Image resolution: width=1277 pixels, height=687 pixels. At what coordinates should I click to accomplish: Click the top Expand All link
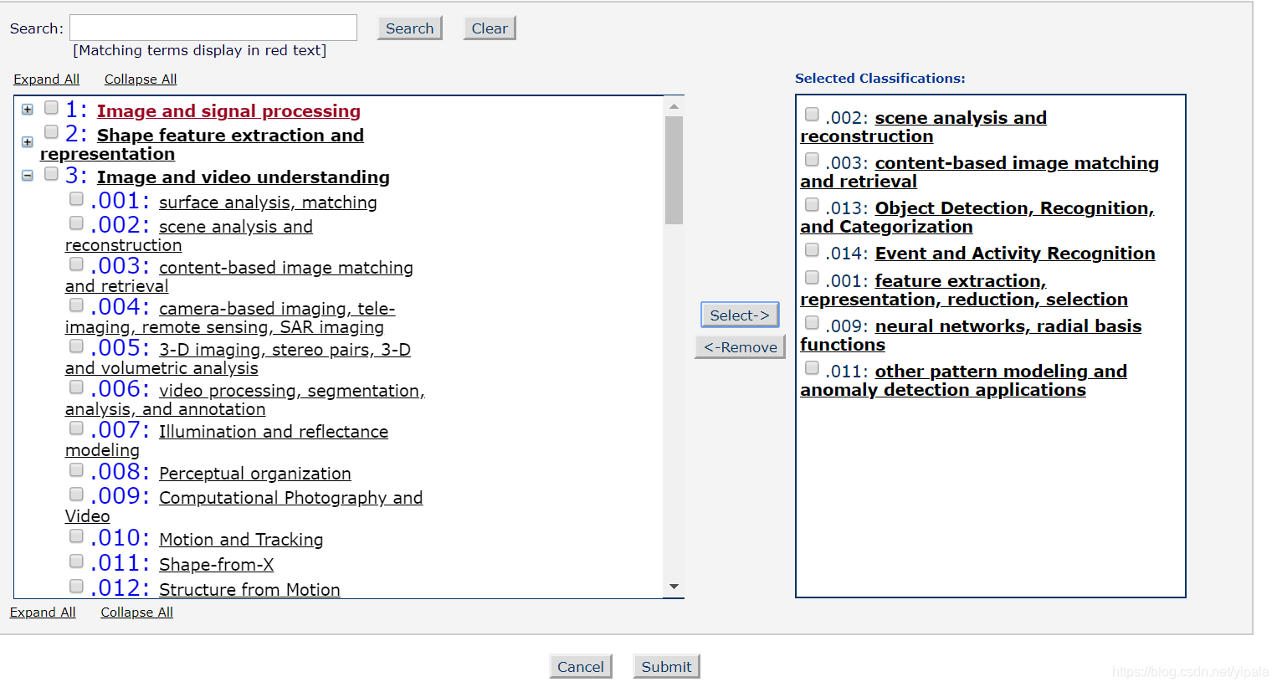[46, 79]
